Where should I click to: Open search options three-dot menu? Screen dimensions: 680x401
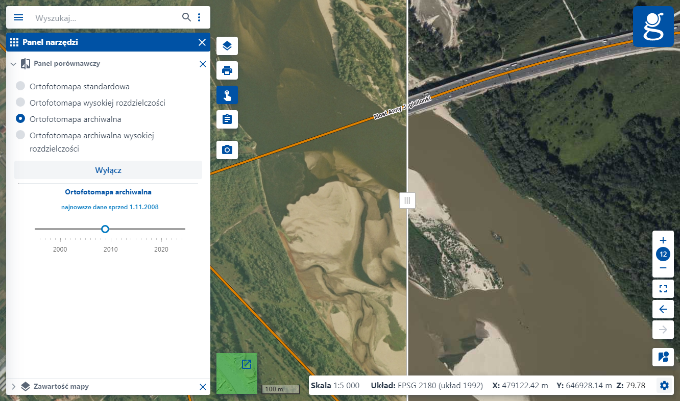199,18
